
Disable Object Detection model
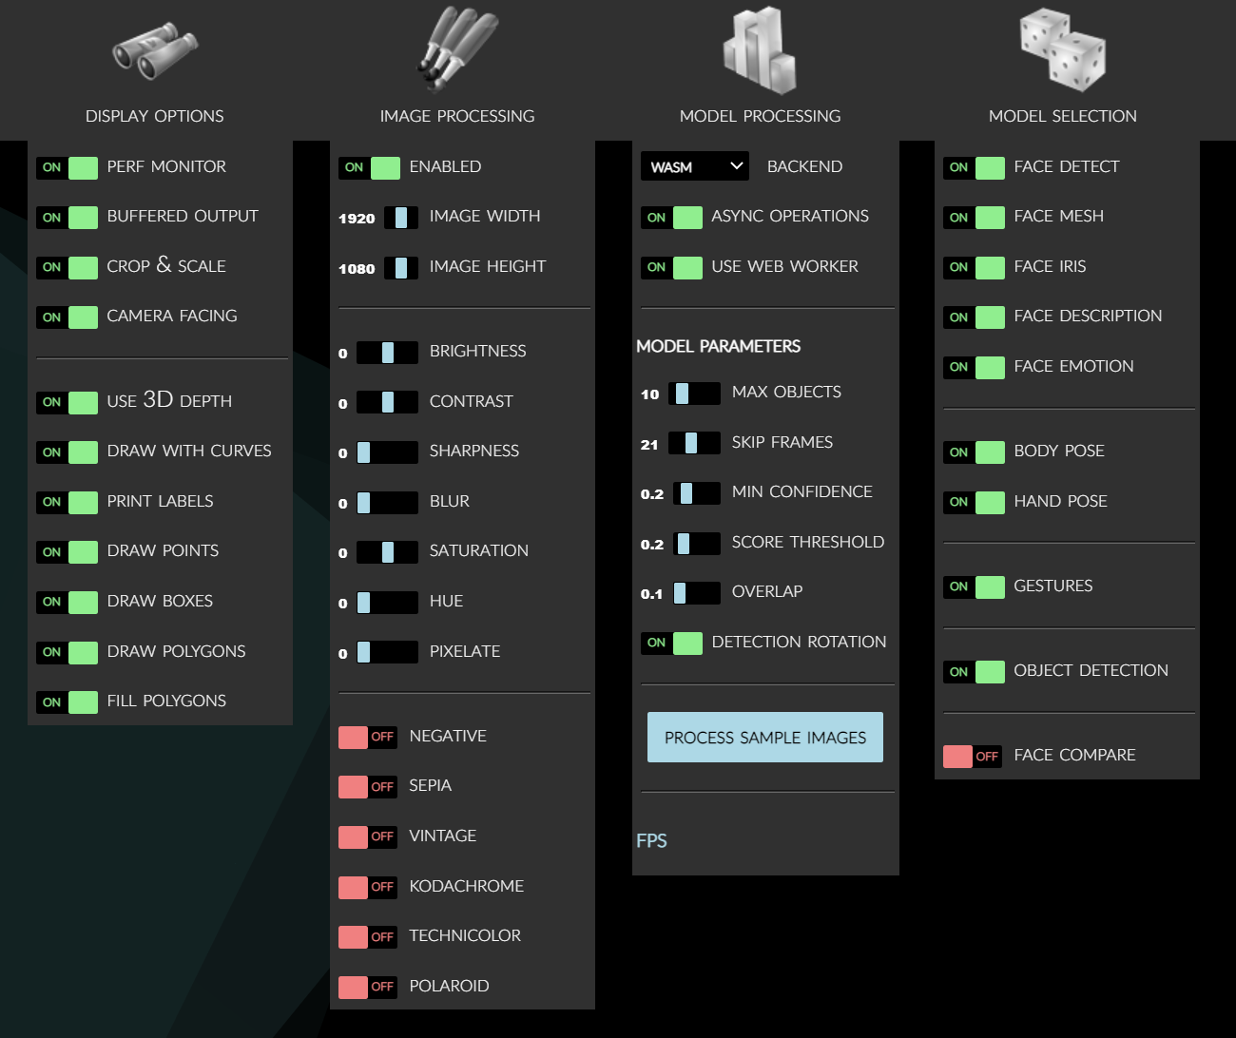pyautogui.click(x=975, y=672)
